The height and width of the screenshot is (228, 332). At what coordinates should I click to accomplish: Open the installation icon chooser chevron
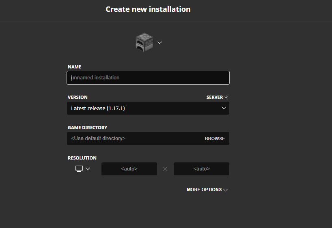coord(160,43)
